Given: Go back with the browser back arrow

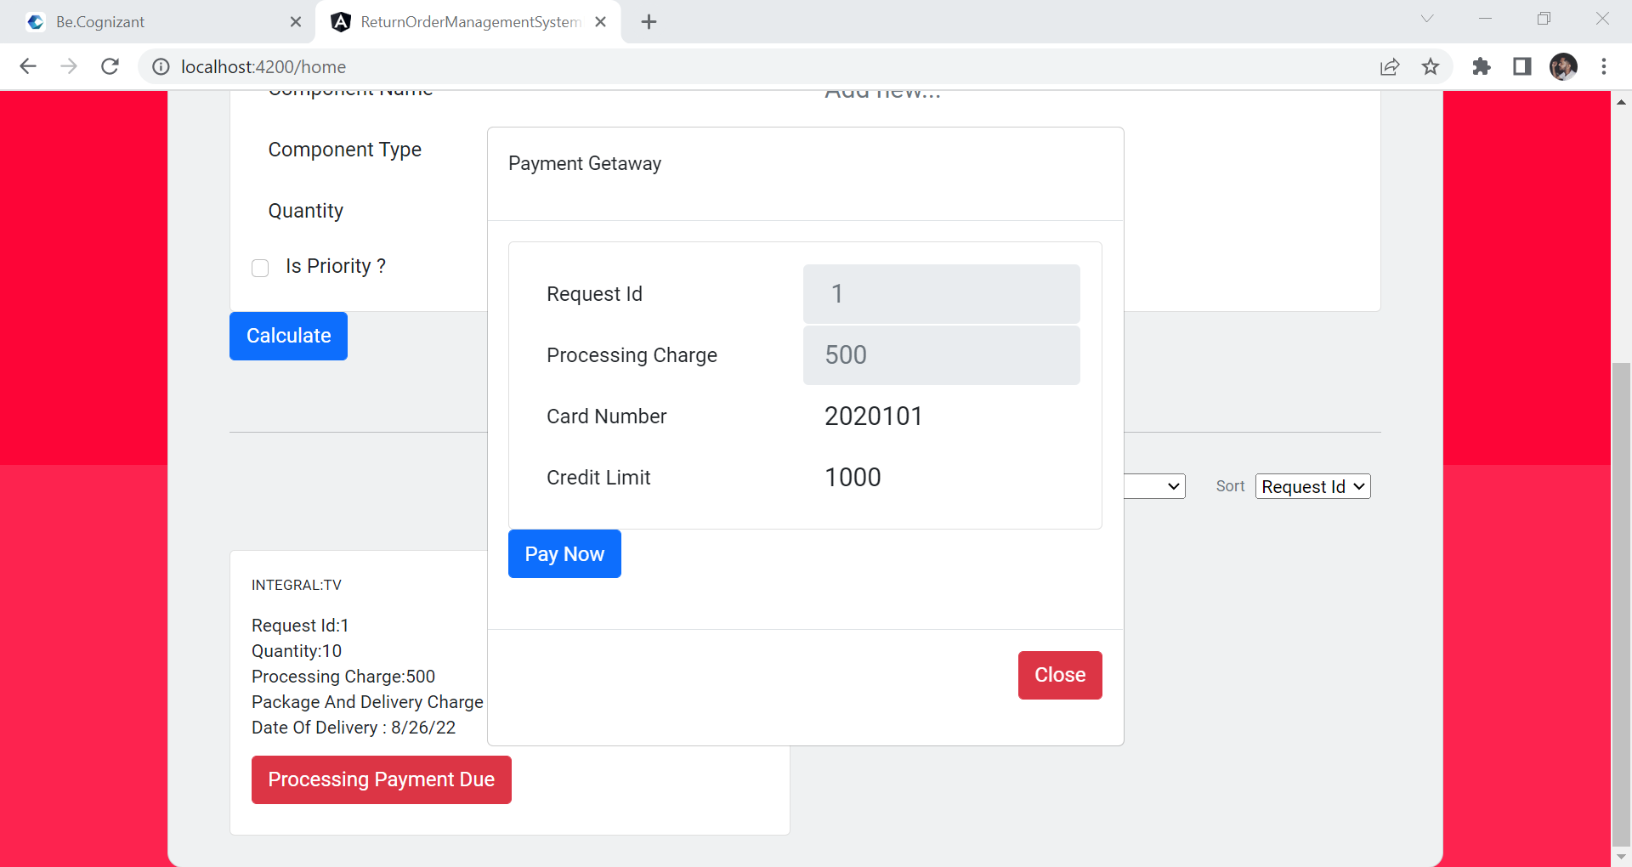Looking at the screenshot, I should [28, 66].
